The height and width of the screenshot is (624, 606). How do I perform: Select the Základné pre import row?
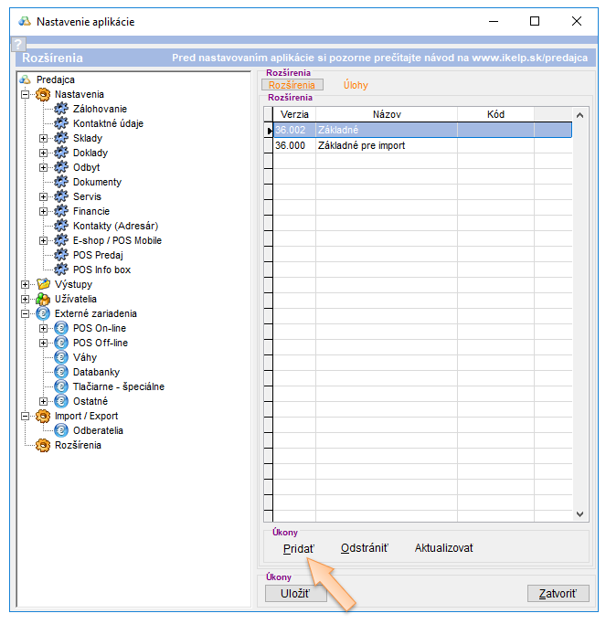pyautogui.click(x=360, y=145)
